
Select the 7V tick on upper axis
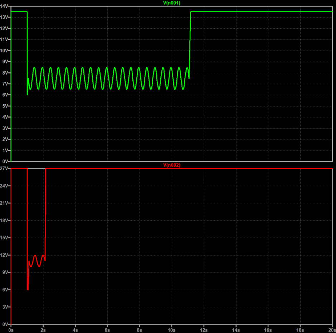click(x=5, y=84)
